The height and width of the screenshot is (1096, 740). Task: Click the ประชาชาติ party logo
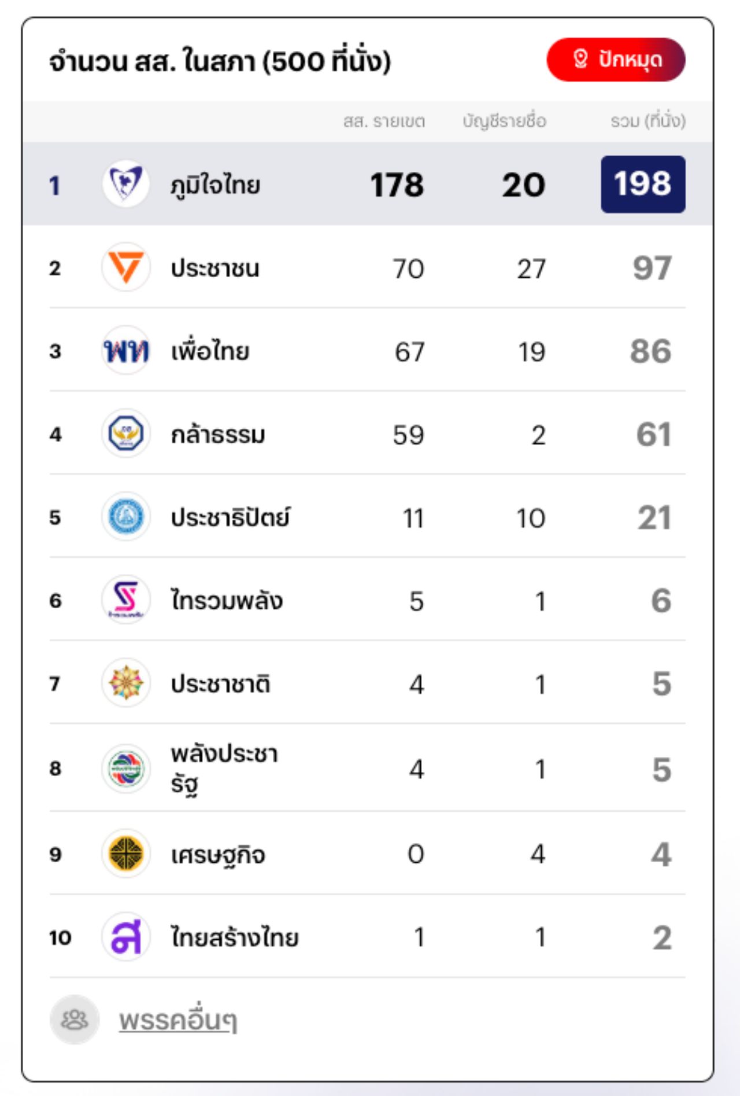126,683
